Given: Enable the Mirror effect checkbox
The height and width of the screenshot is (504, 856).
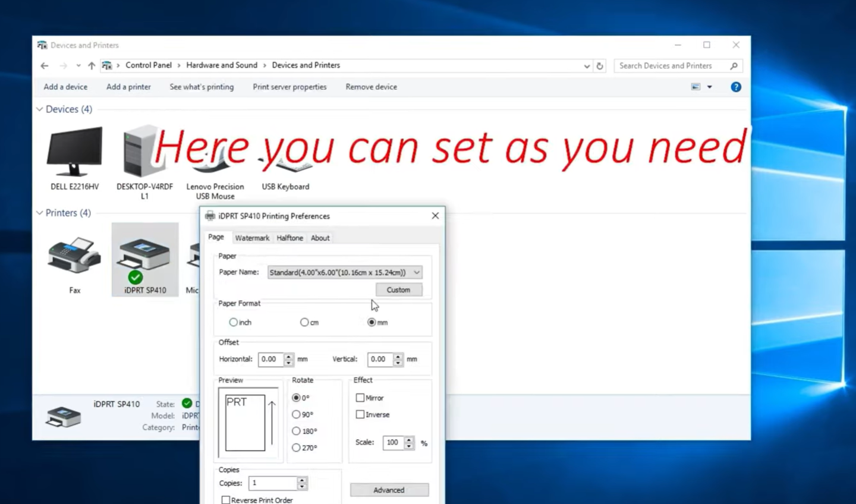Looking at the screenshot, I should (x=360, y=398).
